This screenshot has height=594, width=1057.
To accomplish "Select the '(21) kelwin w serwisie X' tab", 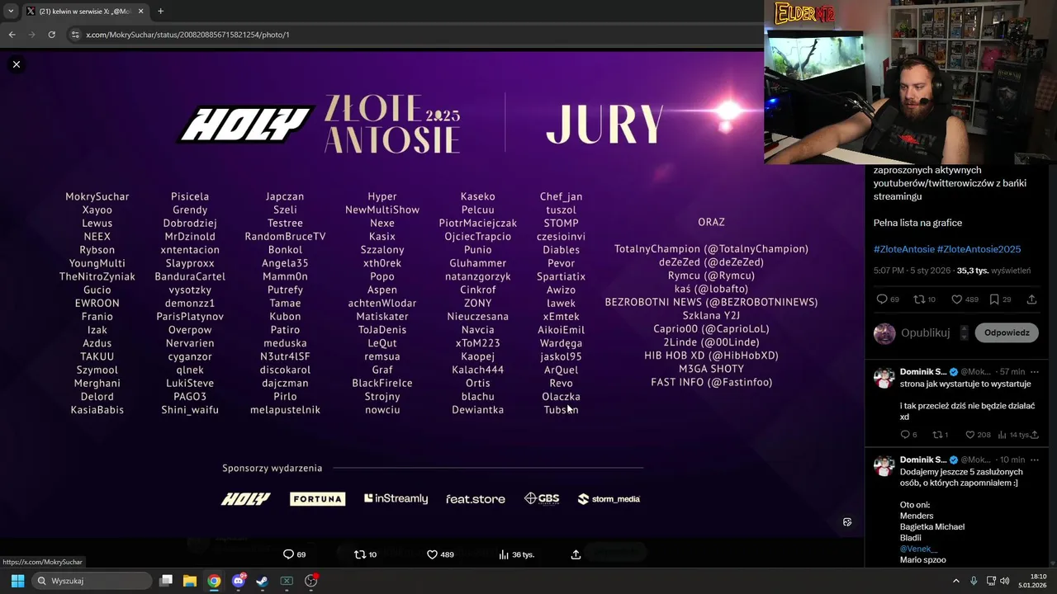I will [84, 12].
